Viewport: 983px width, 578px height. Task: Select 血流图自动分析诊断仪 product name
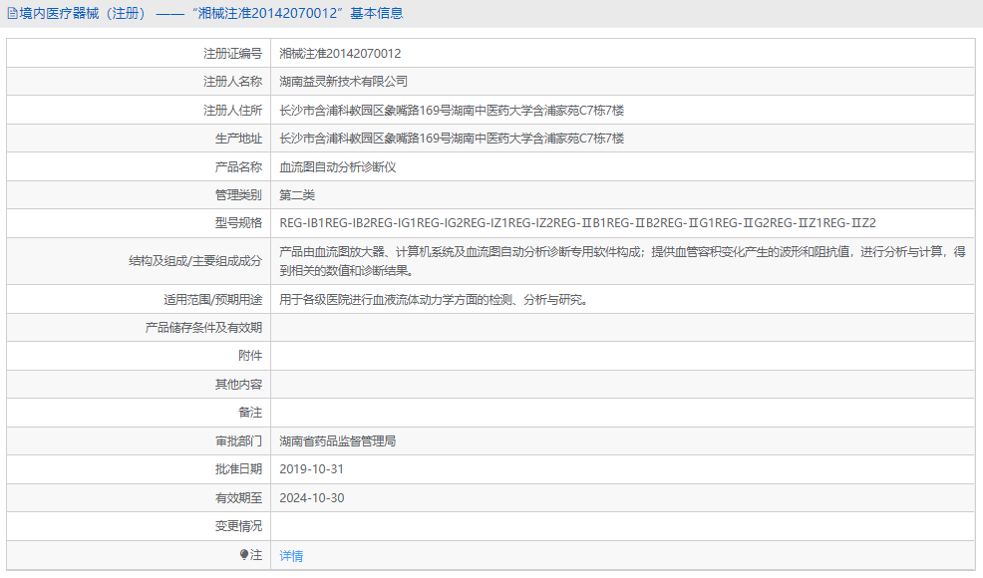coord(338,167)
